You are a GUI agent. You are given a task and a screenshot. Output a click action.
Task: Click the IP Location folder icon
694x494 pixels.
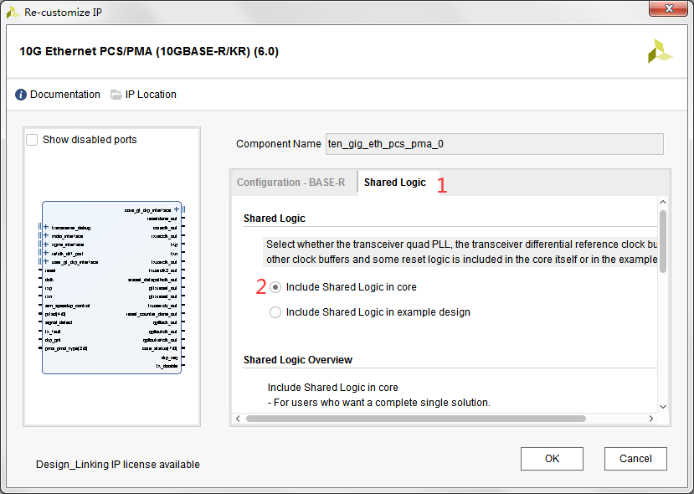[x=116, y=95]
